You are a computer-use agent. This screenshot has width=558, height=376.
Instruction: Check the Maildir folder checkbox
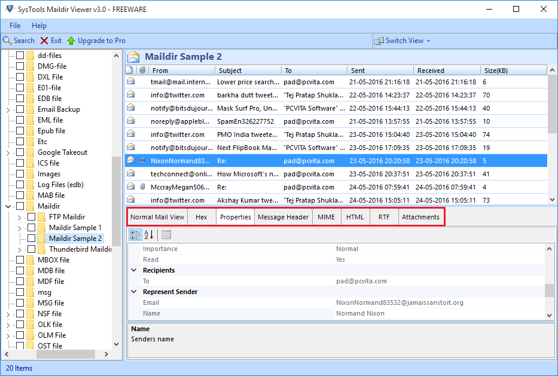(20, 206)
